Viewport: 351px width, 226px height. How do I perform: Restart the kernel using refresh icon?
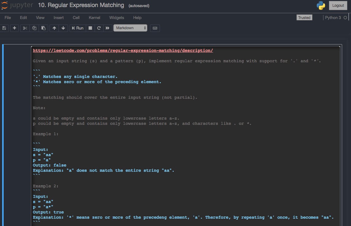pyautogui.click(x=99, y=28)
